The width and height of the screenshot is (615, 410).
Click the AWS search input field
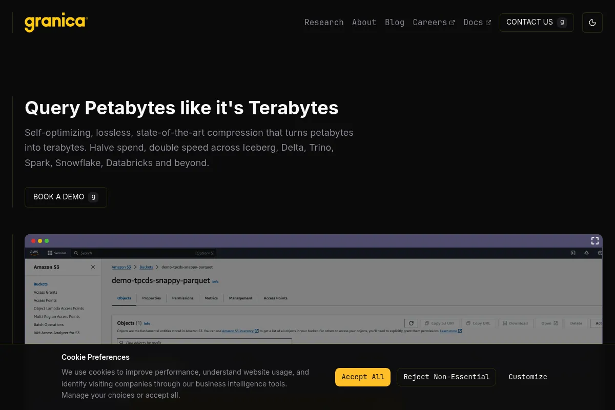pyautogui.click(x=144, y=253)
